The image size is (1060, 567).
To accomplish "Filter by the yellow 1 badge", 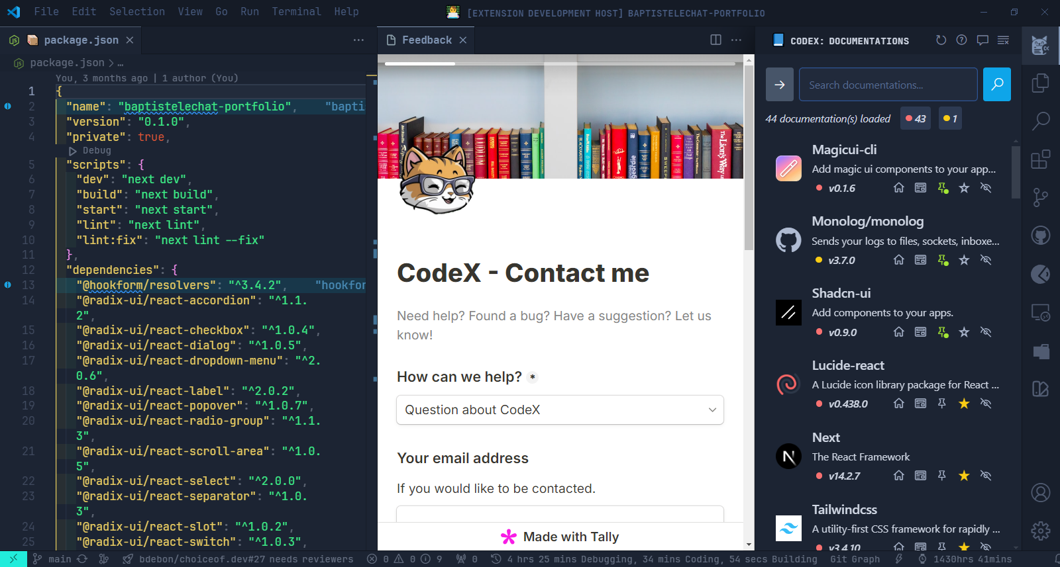I will coord(950,118).
